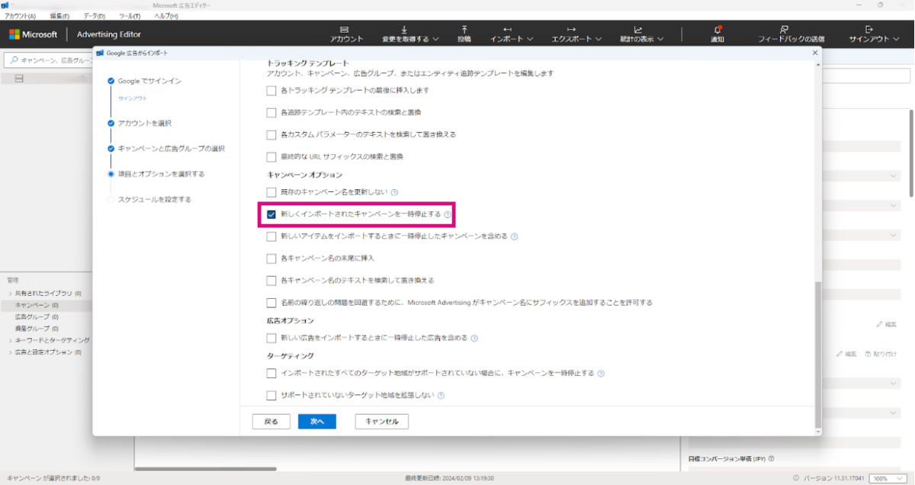Click the version info icon in status bar
The height and width of the screenshot is (485, 915).
(x=795, y=478)
